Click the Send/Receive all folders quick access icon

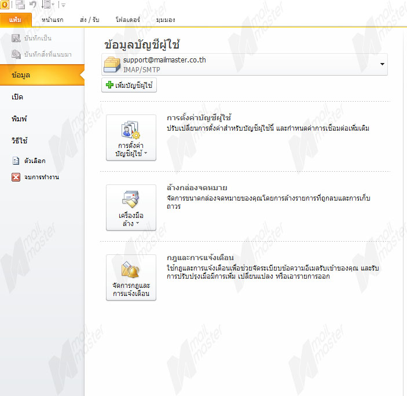pyautogui.click(x=20, y=5)
